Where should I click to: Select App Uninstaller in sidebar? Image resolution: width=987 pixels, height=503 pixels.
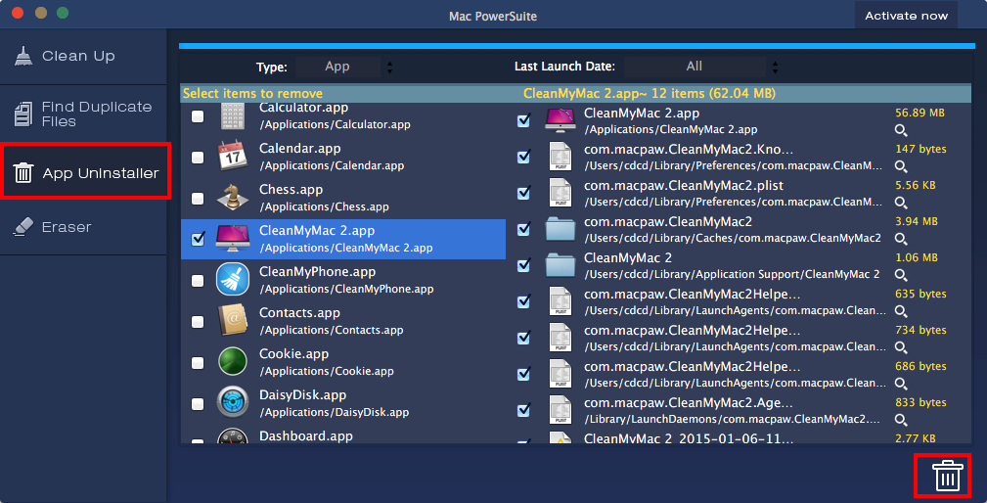[86, 171]
